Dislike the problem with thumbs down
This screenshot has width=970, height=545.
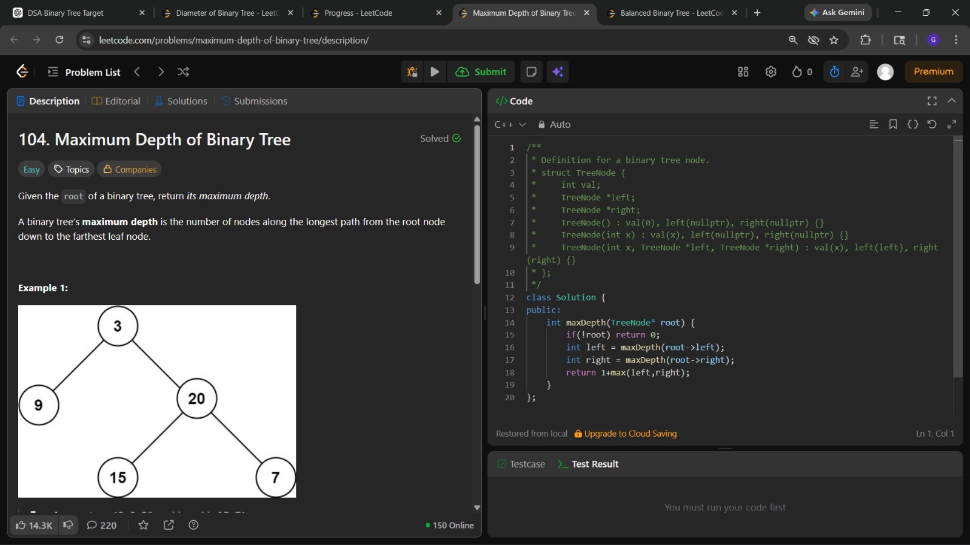tap(69, 525)
